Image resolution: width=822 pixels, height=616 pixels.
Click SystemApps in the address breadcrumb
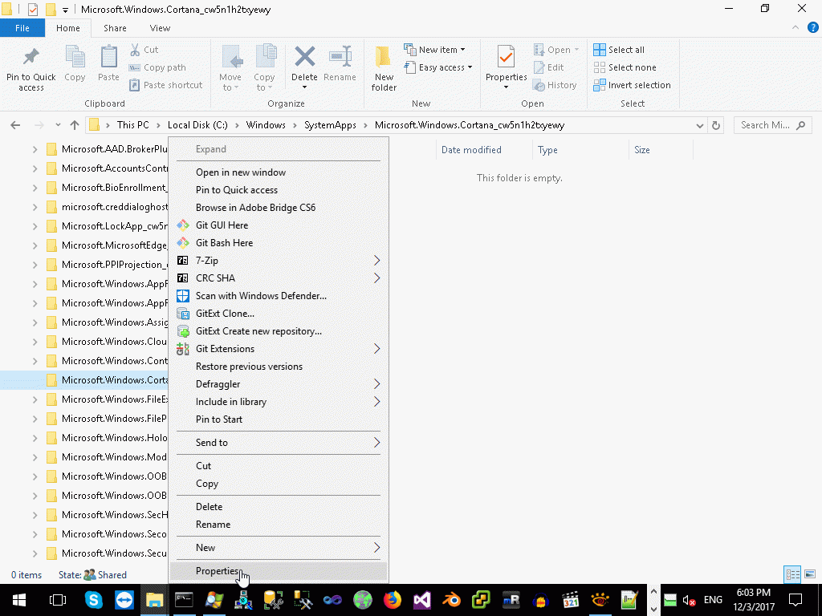(x=330, y=125)
